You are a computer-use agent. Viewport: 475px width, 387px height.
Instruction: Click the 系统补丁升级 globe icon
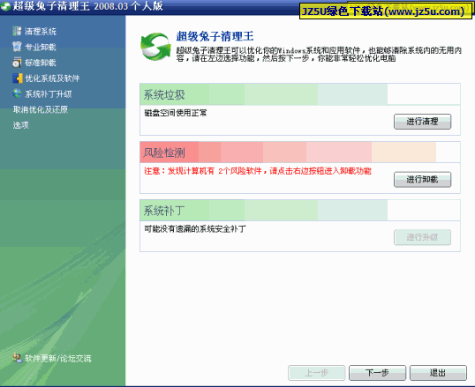click(x=17, y=93)
